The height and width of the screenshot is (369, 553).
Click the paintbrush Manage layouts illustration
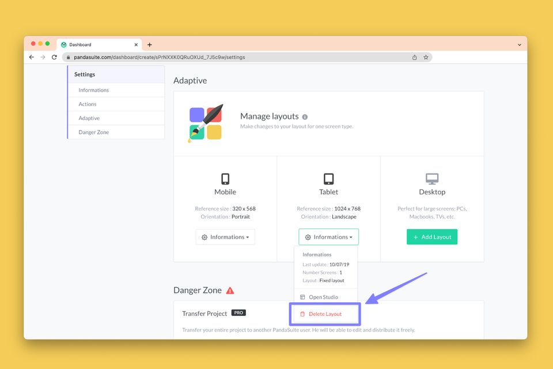204,122
